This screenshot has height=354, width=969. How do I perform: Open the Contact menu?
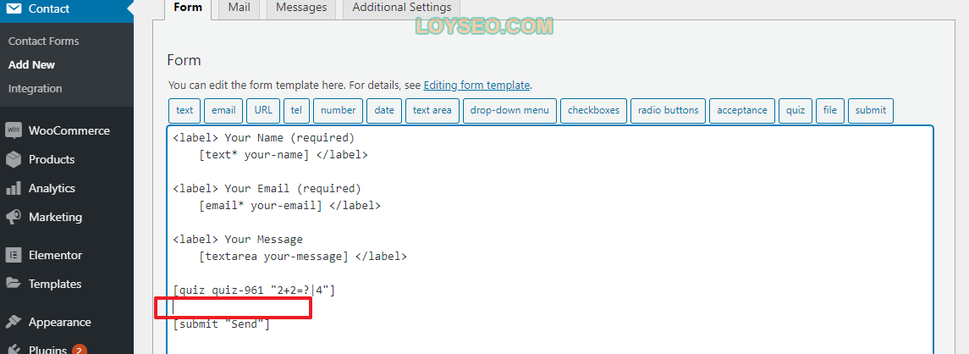click(67, 8)
